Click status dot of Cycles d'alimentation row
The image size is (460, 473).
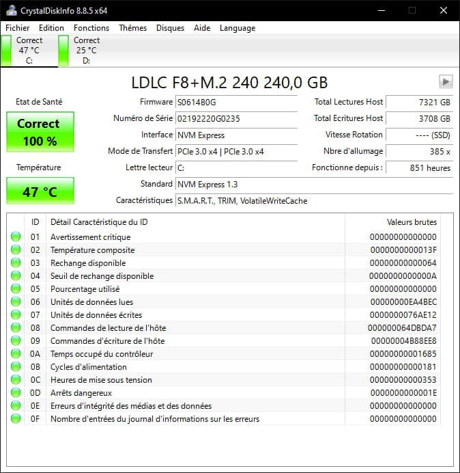16,366
